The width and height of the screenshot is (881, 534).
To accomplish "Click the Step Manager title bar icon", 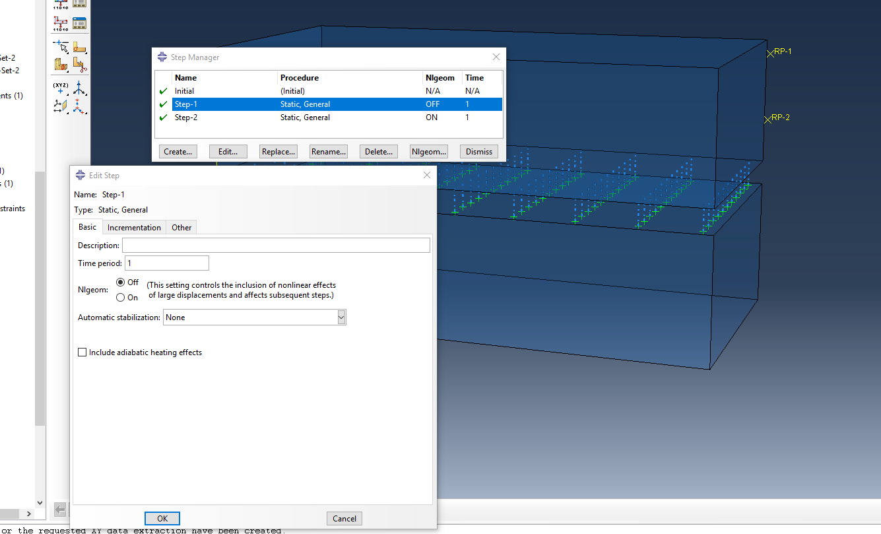I will [x=162, y=57].
